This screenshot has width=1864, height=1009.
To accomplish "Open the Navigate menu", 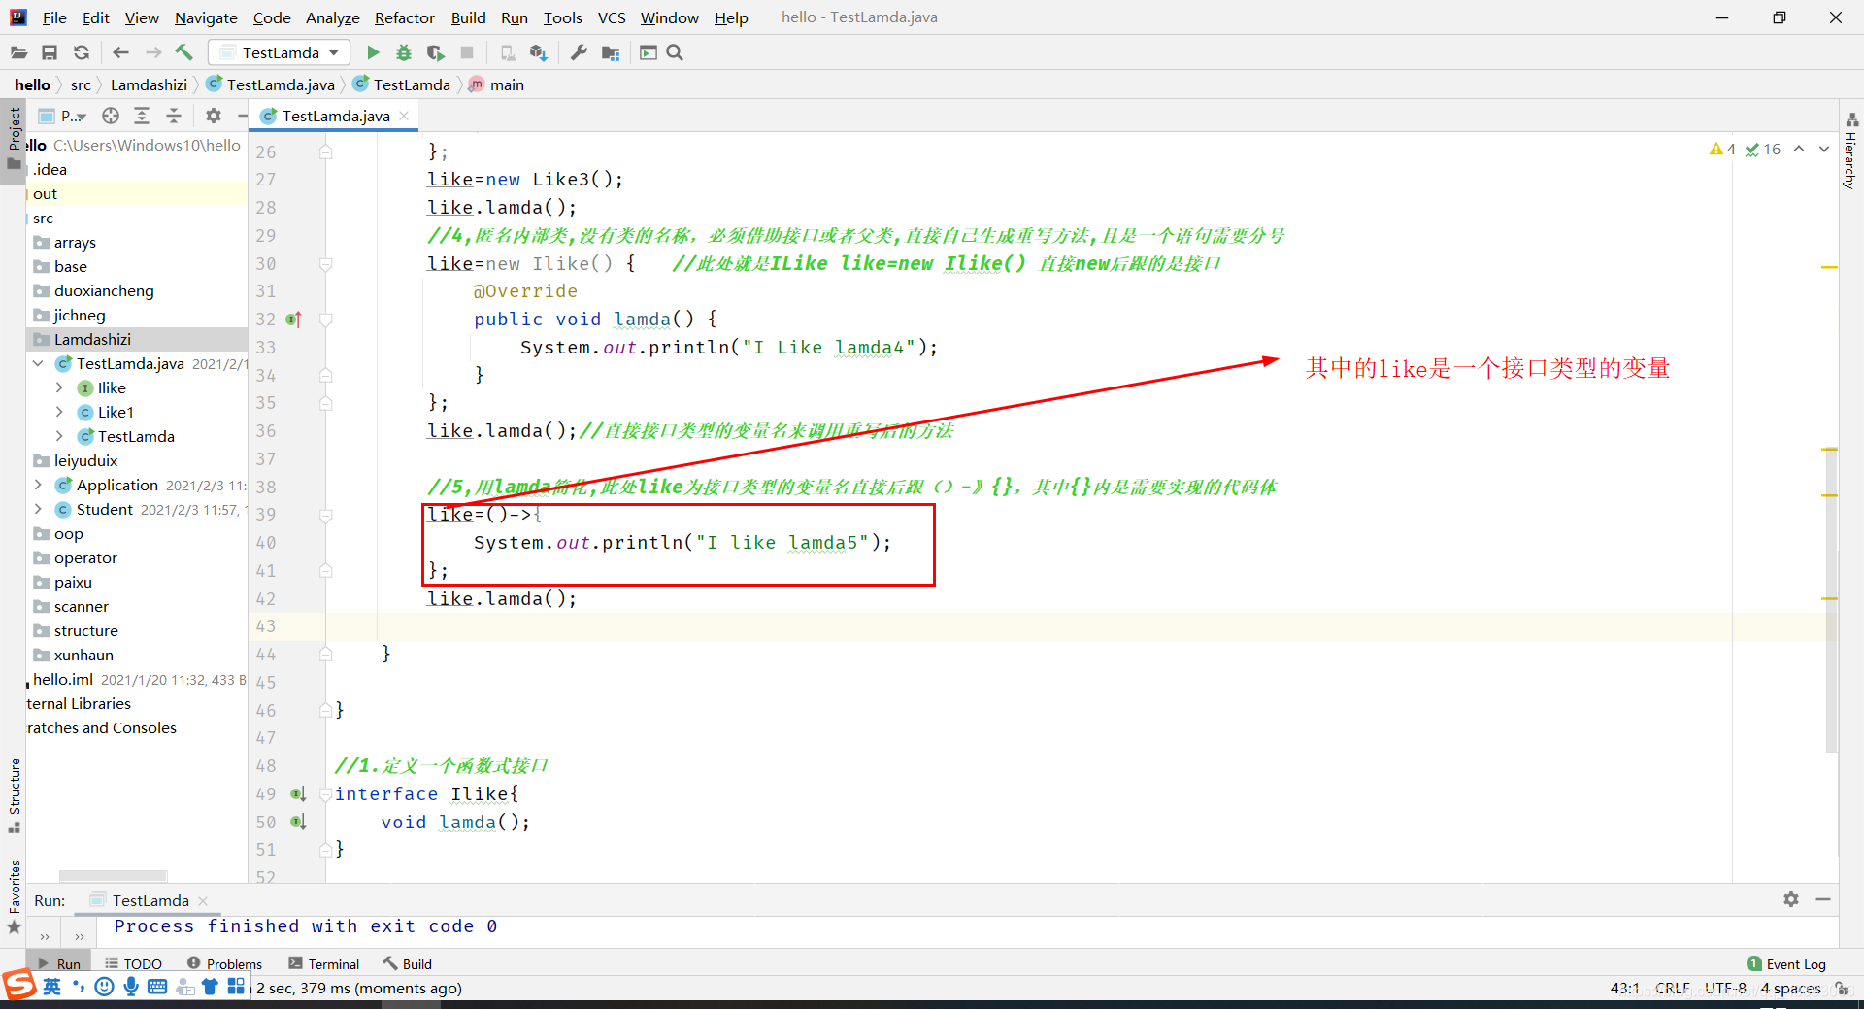I will tap(206, 17).
